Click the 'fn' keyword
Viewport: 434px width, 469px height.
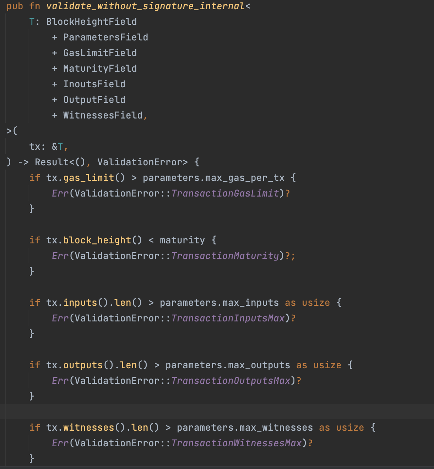click(35, 6)
